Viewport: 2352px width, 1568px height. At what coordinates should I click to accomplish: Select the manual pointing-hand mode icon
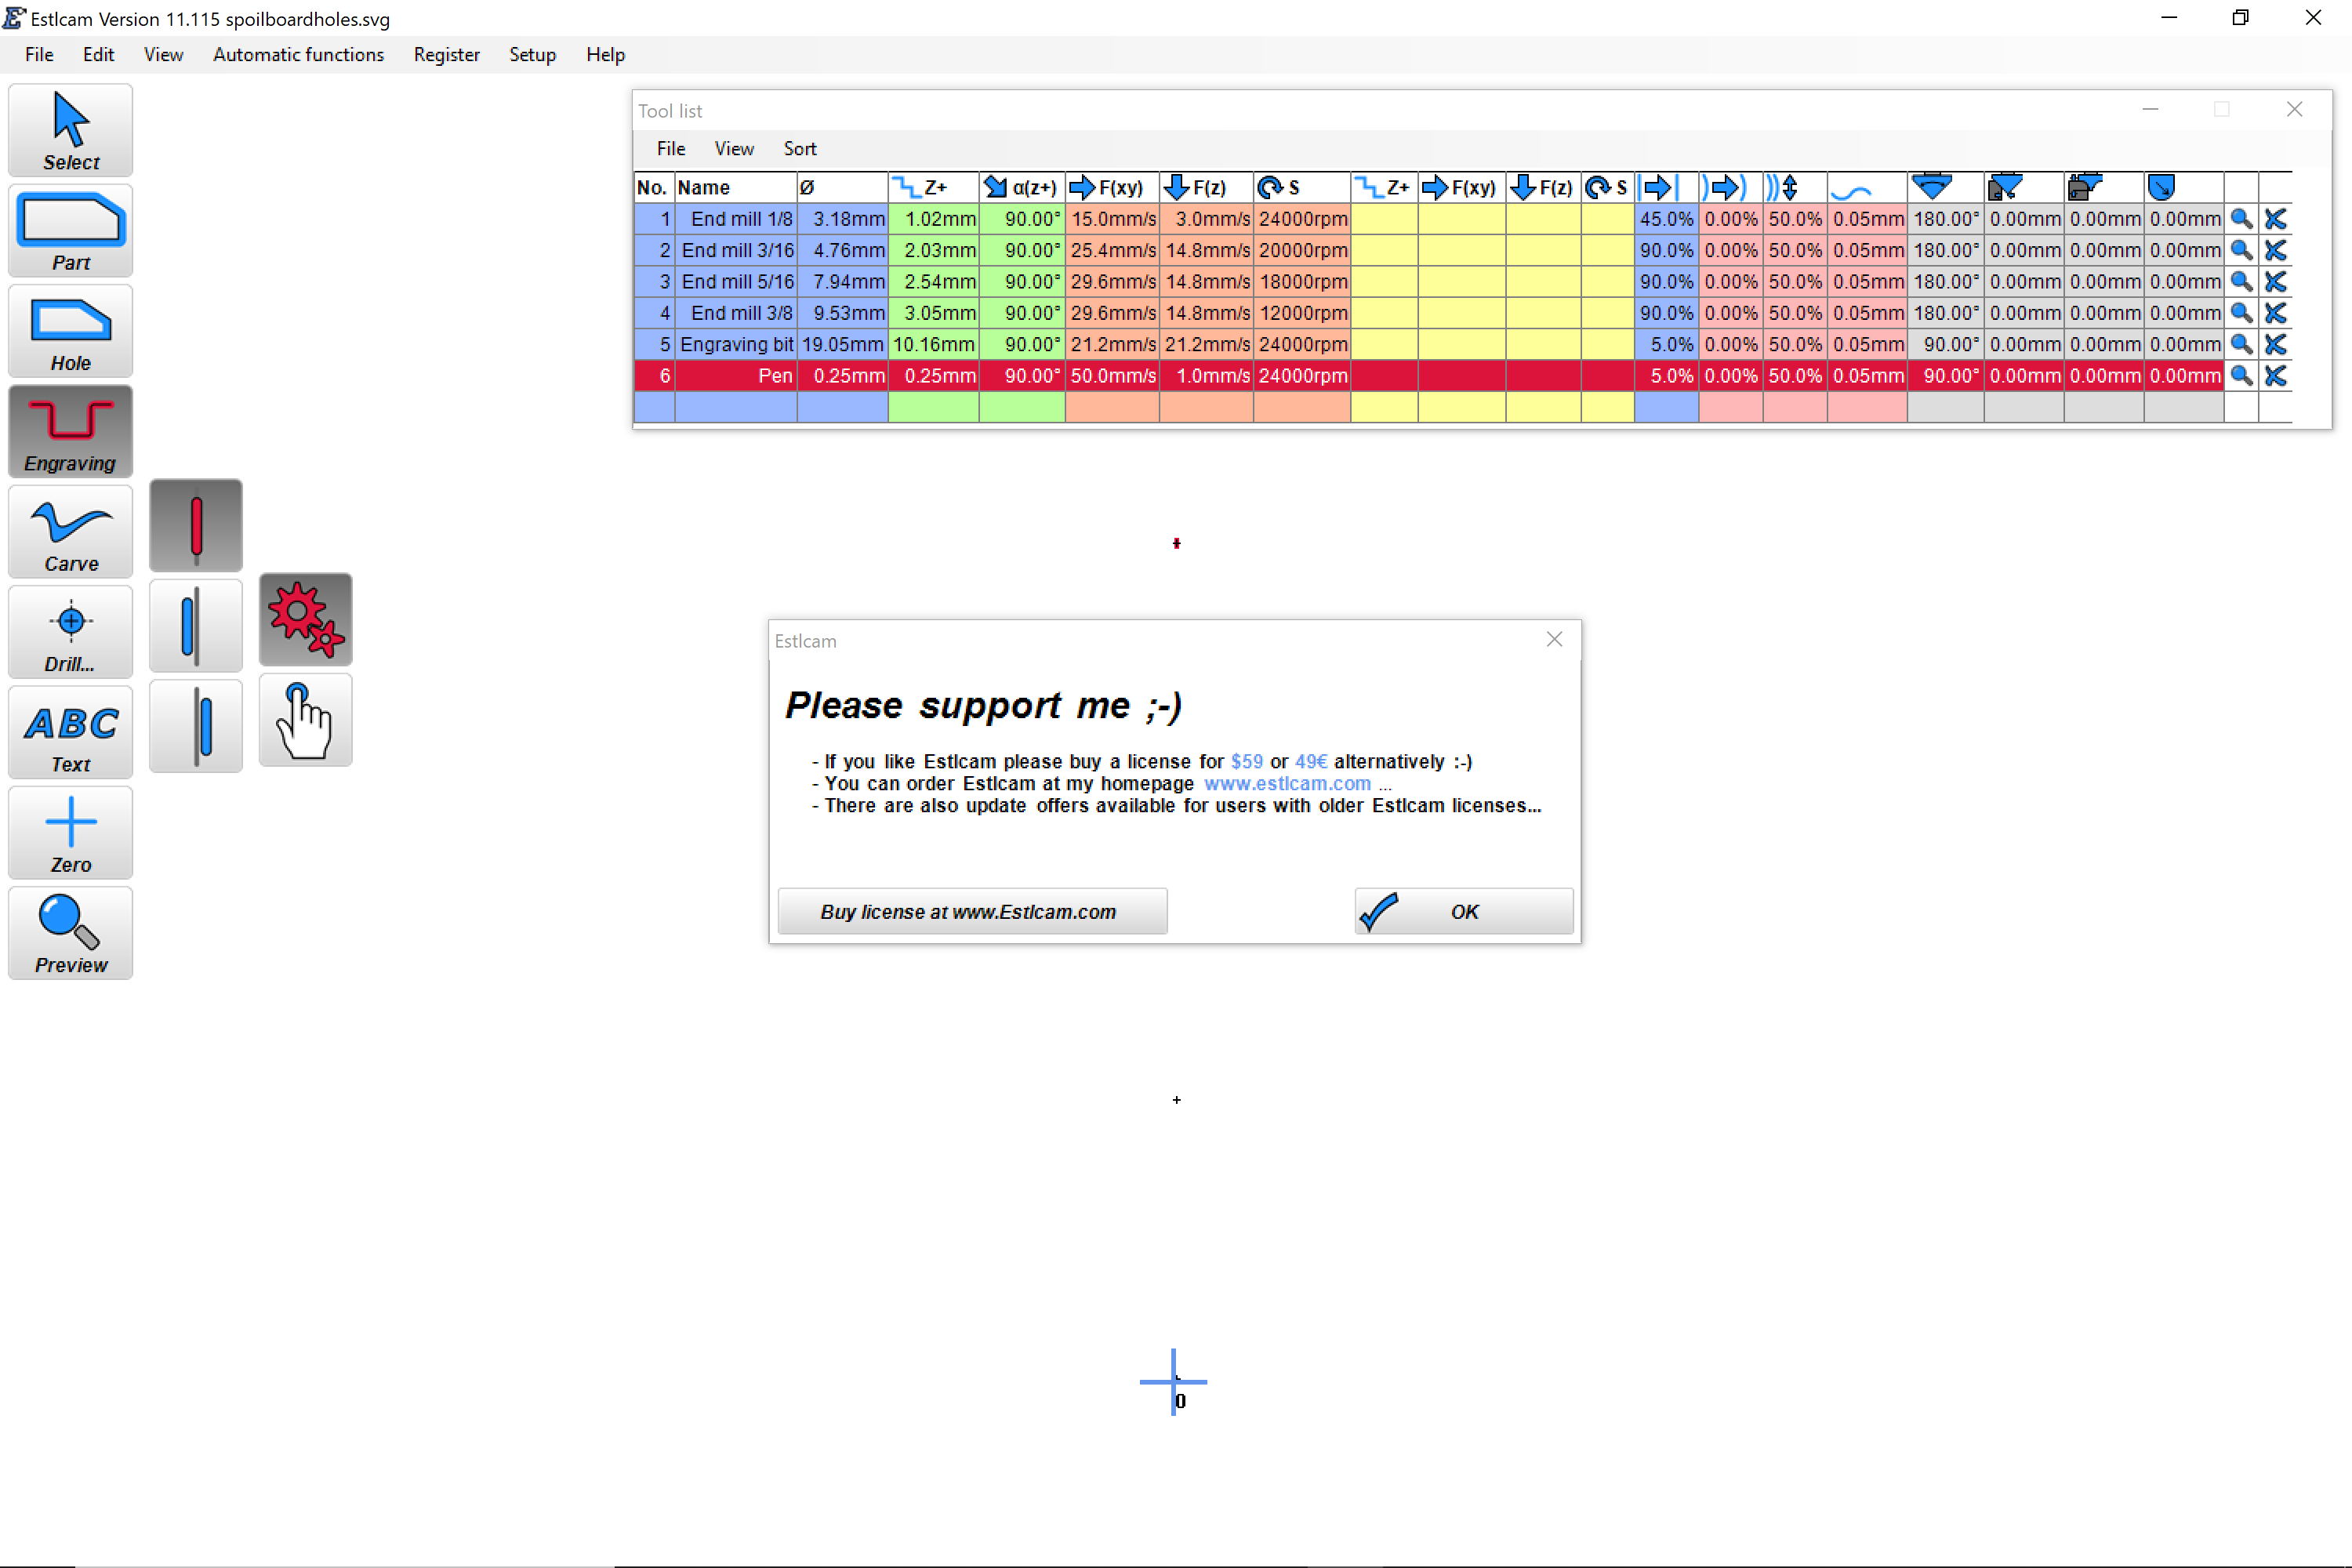coord(306,720)
